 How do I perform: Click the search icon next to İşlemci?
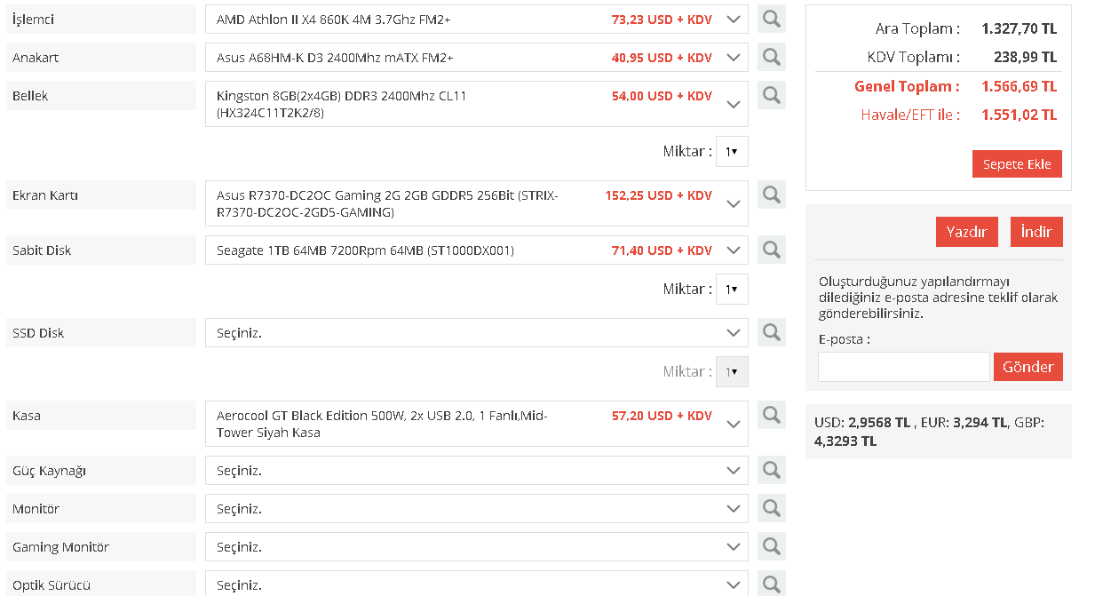coord(772,20)
